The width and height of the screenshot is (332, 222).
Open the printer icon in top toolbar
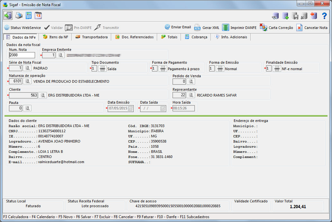click(19, 15)
